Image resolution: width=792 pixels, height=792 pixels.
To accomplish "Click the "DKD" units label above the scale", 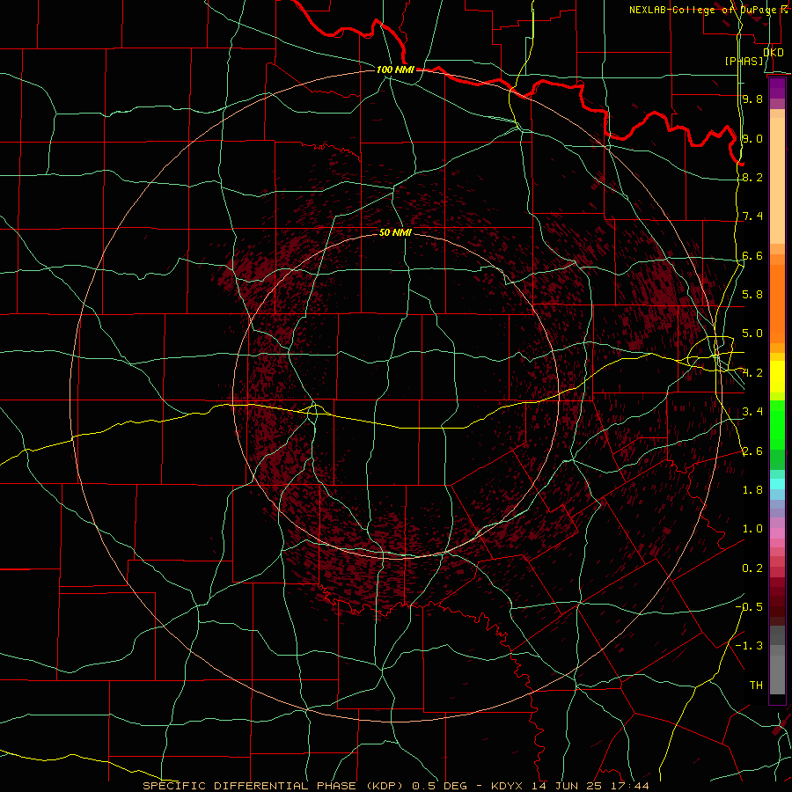I will point(774,52).
